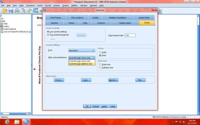Click the Notes icon in outline pane
This screenshot has height=125, width=200.
click(2, 26)
